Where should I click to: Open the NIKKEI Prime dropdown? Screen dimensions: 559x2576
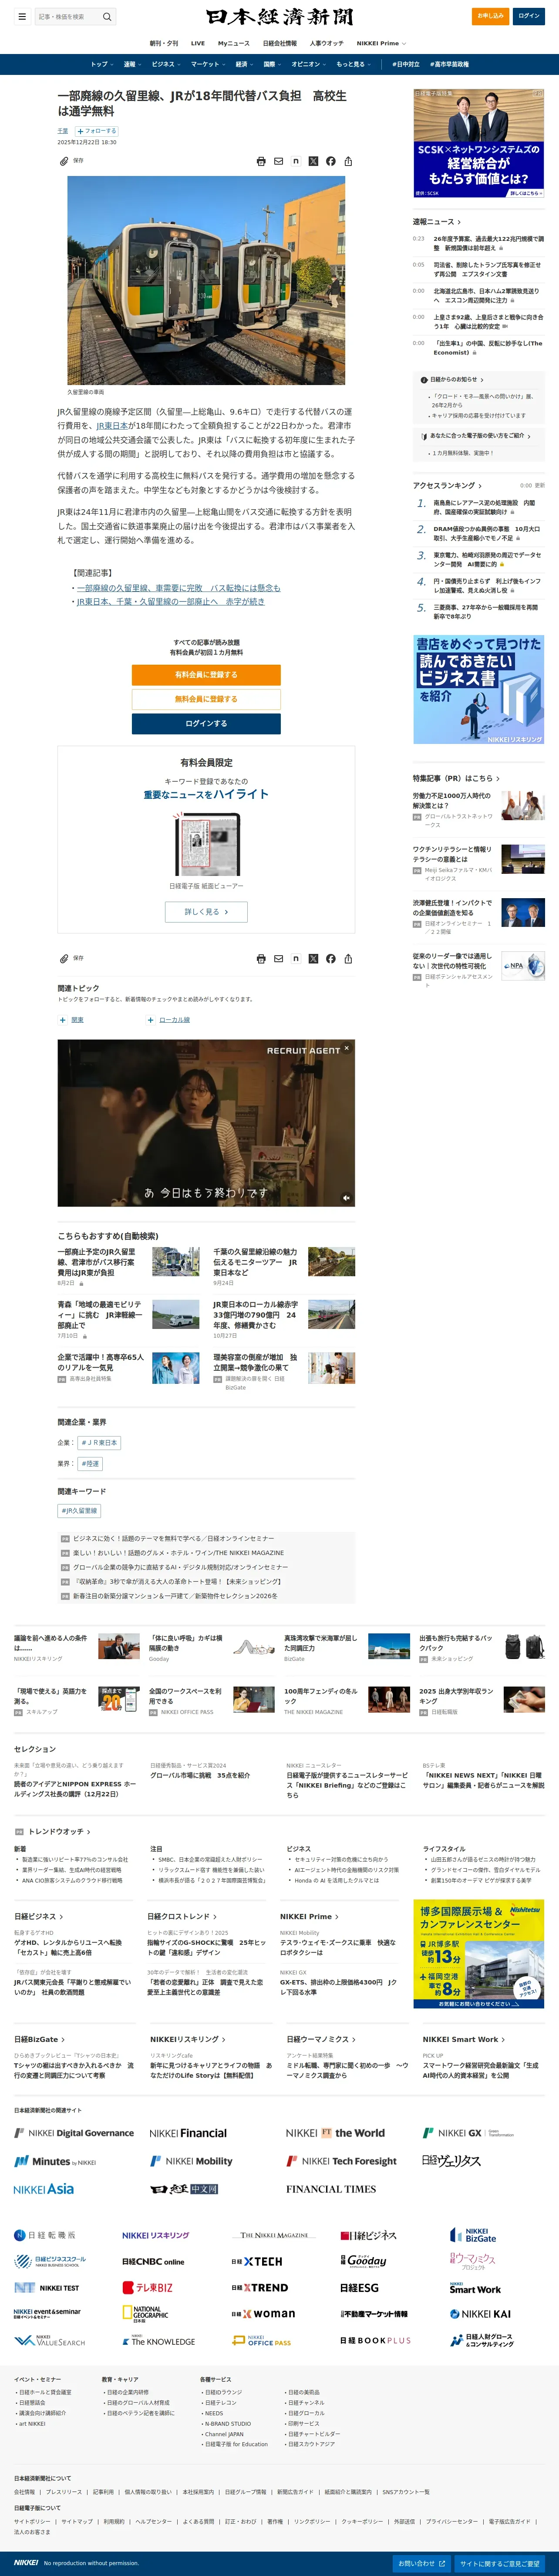pos(381,43)
